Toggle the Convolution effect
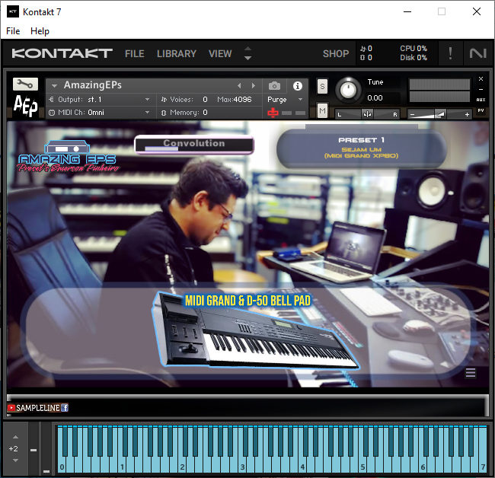This screenshot has width=495, height=478. click(194, 145)
